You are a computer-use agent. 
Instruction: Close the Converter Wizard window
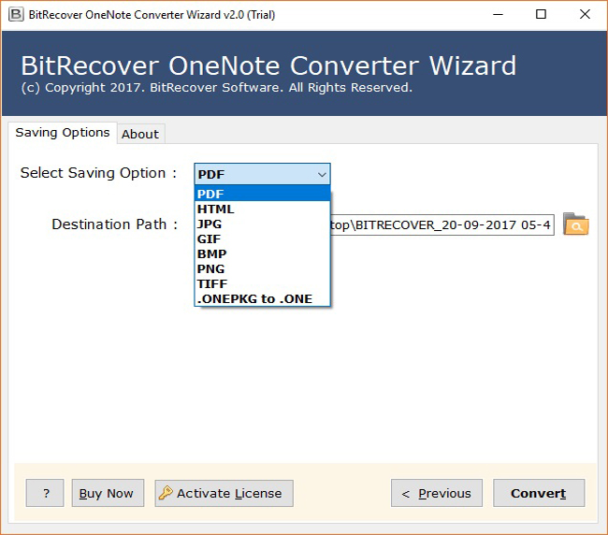pos(585,15)
